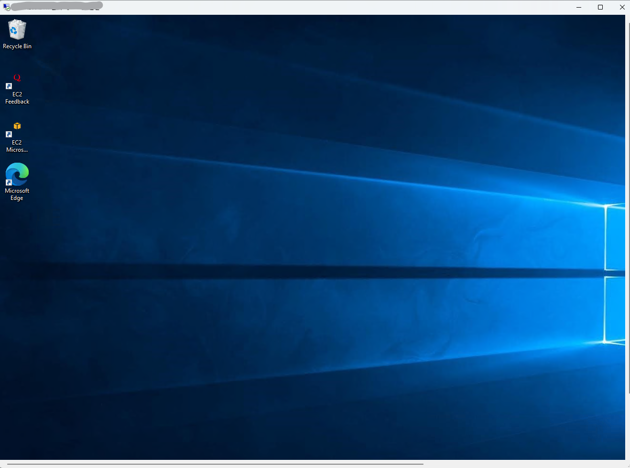
Task: Click the "EC2 Feedback" label text
Action: coord(17,98)
